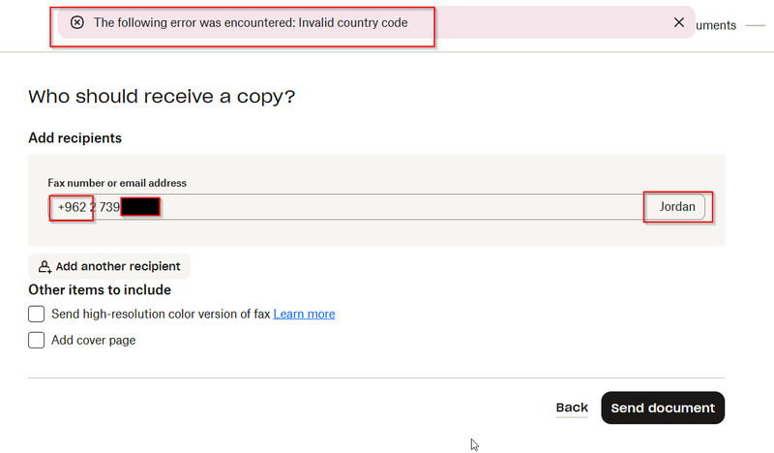Click the 'Send high-resolution color version' label text

161,314
